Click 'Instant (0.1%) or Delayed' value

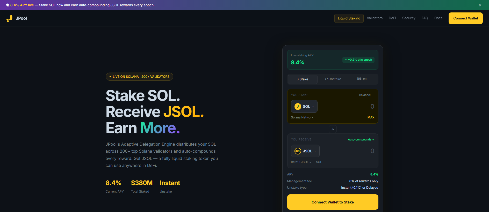pyautogui.click(x=359, y=188)
